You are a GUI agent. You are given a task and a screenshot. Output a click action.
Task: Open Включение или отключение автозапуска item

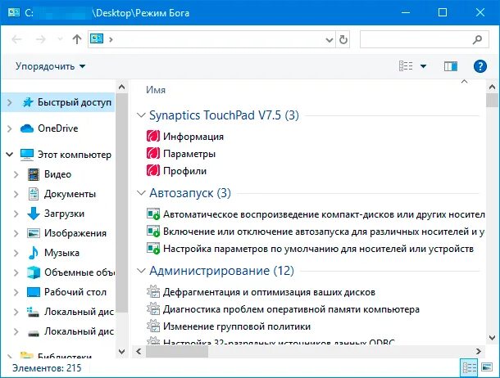pos(324,232)
